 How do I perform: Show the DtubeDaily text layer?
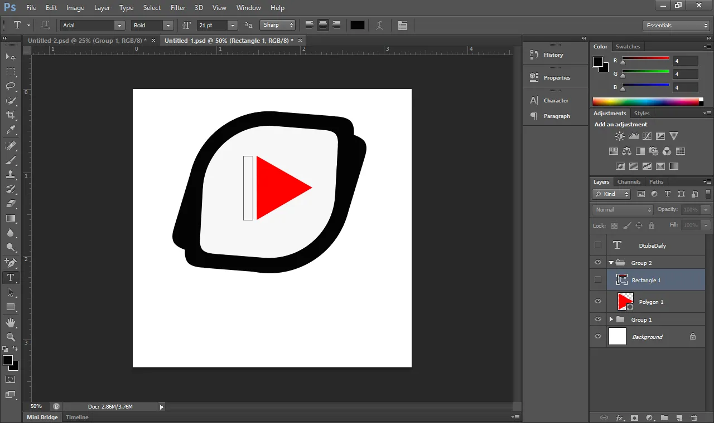coord(598,245)
